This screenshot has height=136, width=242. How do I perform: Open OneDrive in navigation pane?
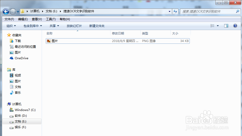click(x=21, y=58)
